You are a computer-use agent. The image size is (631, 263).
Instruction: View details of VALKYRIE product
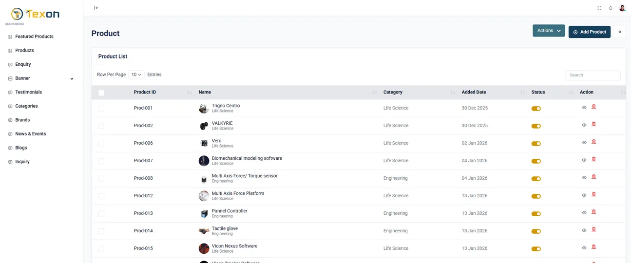click(x=584, y=125)
